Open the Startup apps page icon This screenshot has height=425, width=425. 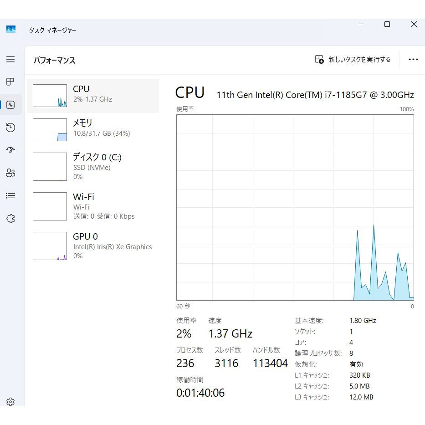pos(10,150)
